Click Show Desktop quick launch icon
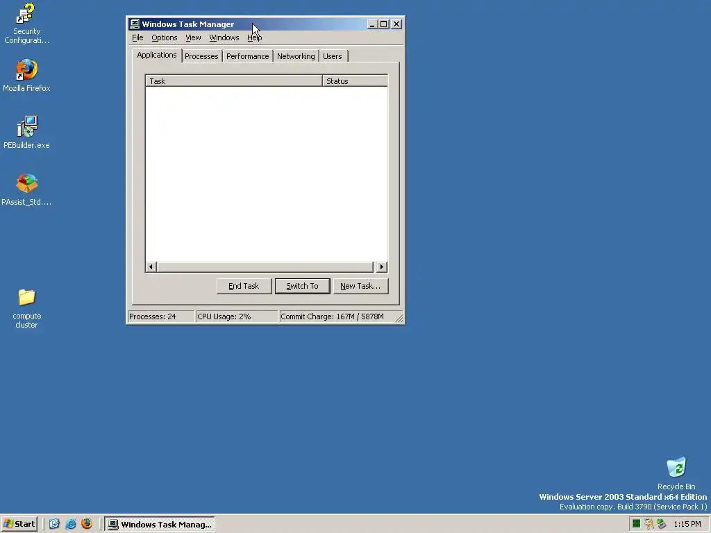This screenshot has width=711, height=533. [54, 524]
